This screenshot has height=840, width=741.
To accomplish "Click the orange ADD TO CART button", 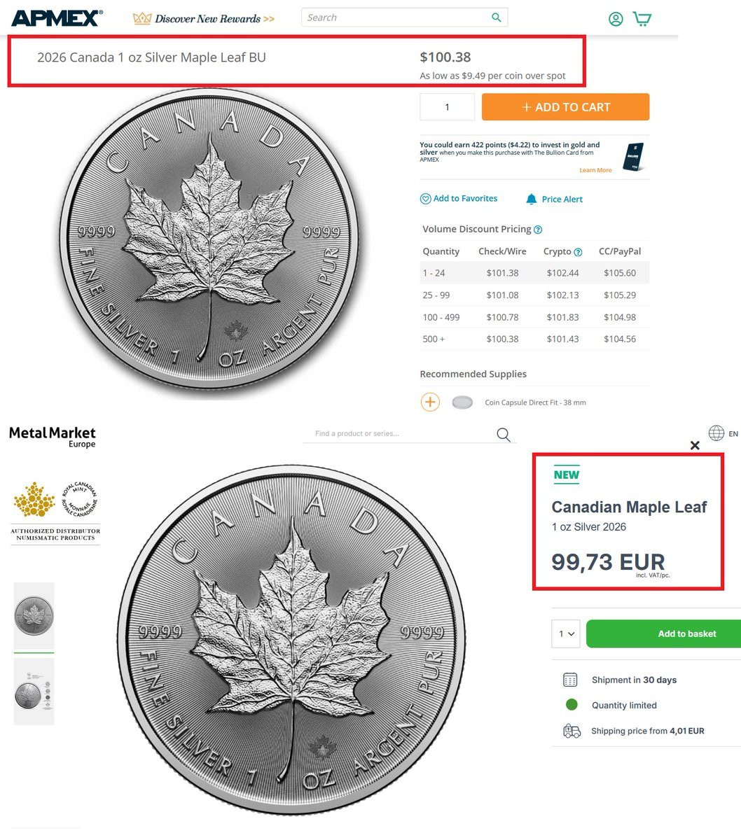I will click(565, 107).
